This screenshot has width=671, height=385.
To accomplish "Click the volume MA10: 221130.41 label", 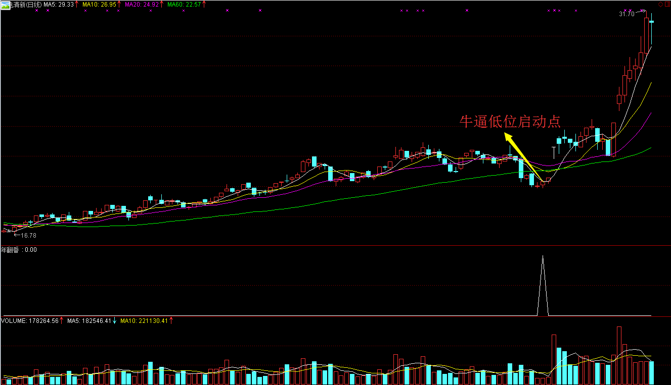I will tap(145, 320).
